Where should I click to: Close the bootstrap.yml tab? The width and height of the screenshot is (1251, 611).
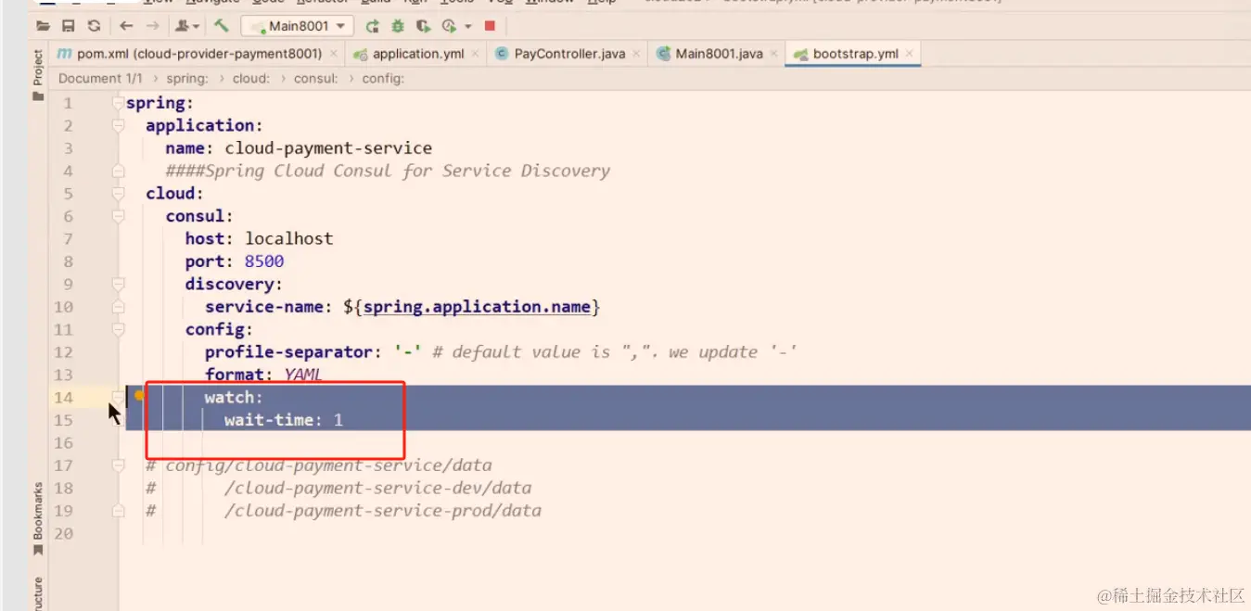coord(911,54)
